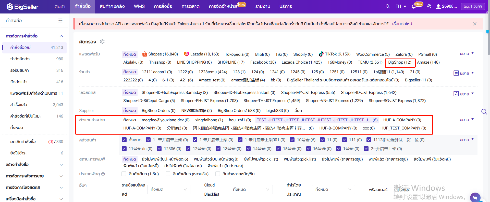The image size is (490, 202).
Task: Dismiss the Zalora API warning banner
Action: pyautogui.click(x=475, y=24)
